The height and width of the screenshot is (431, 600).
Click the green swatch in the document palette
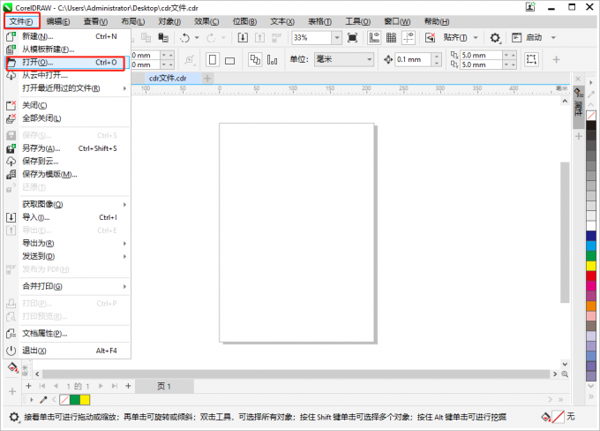[x=75, y=400]
